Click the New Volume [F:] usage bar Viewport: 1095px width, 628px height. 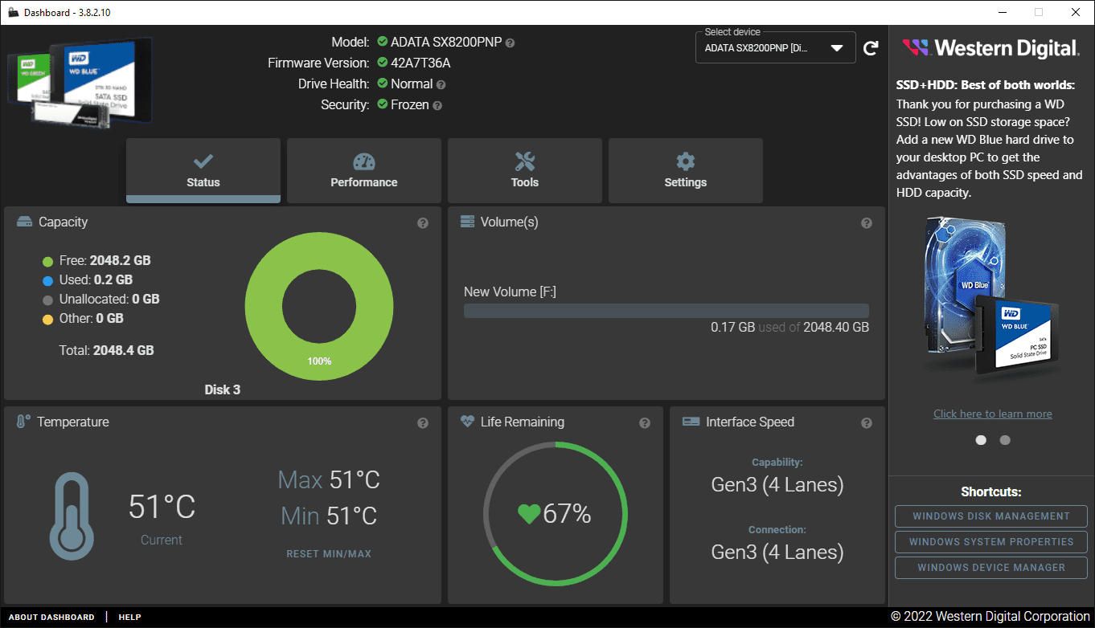666,311
